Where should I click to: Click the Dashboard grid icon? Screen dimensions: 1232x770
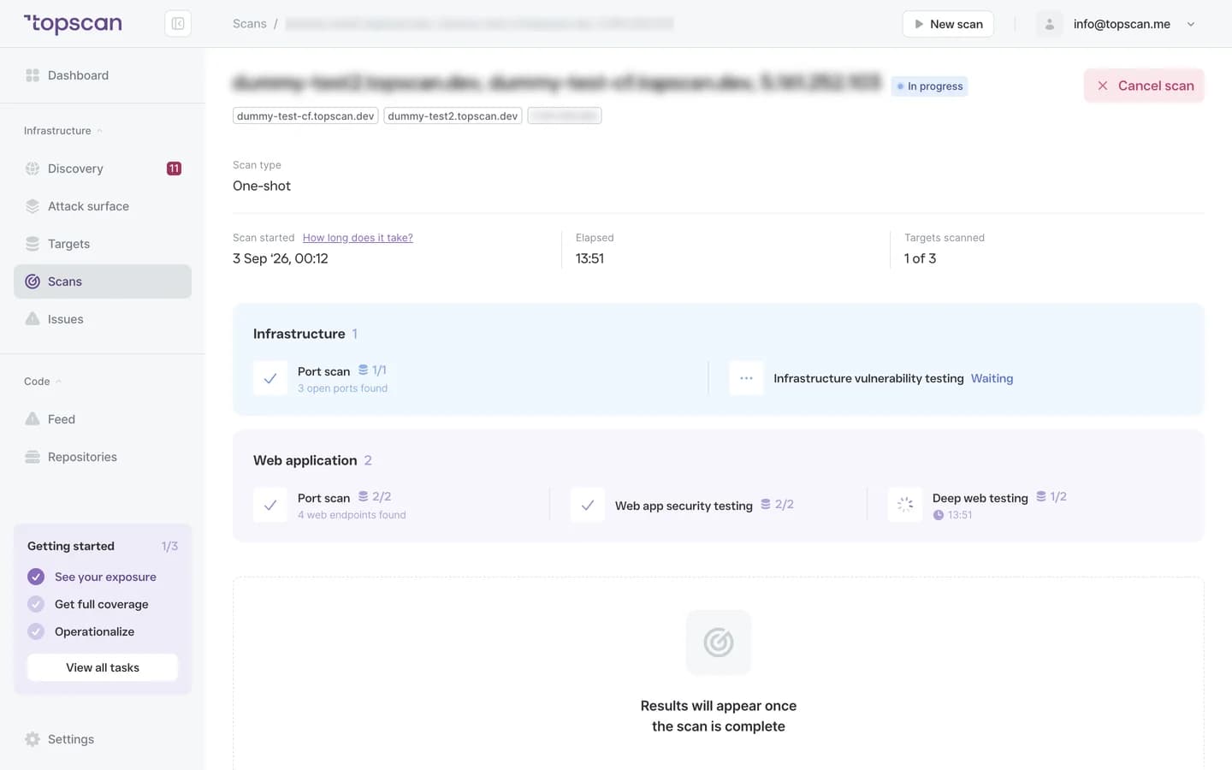point(33,75)
